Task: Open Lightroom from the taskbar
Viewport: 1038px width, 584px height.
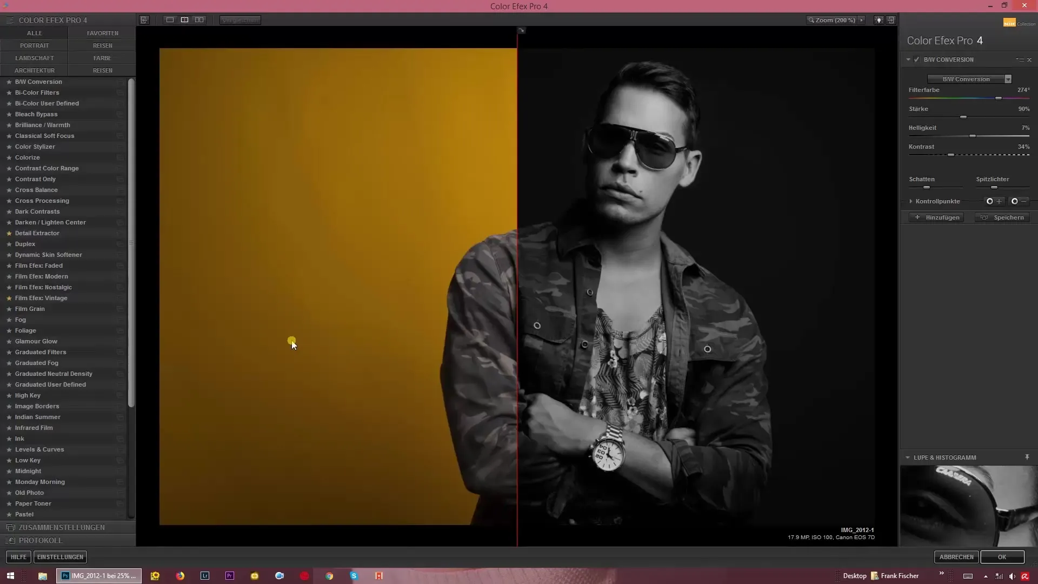Action: (x=205, y=576)
